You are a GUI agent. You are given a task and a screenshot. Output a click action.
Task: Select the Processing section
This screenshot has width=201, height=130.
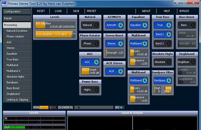click(17, 25)
